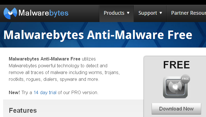Click the Malwarebytes Anti-Malware Free banner title
Screen dimensions: 206x117
click(98, 35)
